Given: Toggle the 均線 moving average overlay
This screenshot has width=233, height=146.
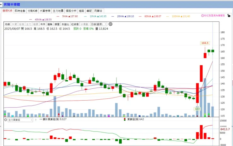Looking at the screenshot, I should click(7, 24).
